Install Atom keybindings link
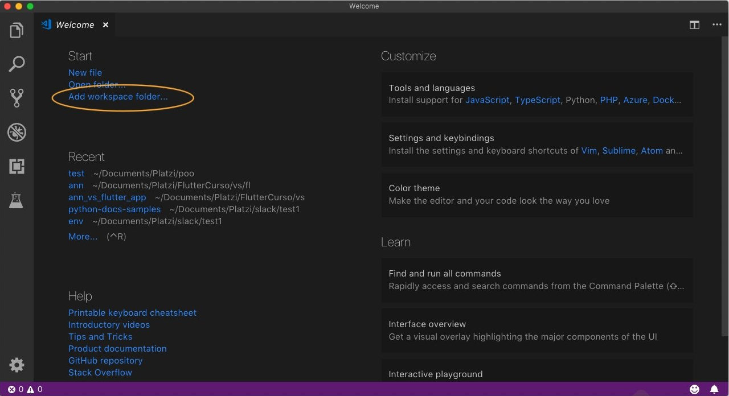This screenshot has height=396, width=729. pos(652,151)
